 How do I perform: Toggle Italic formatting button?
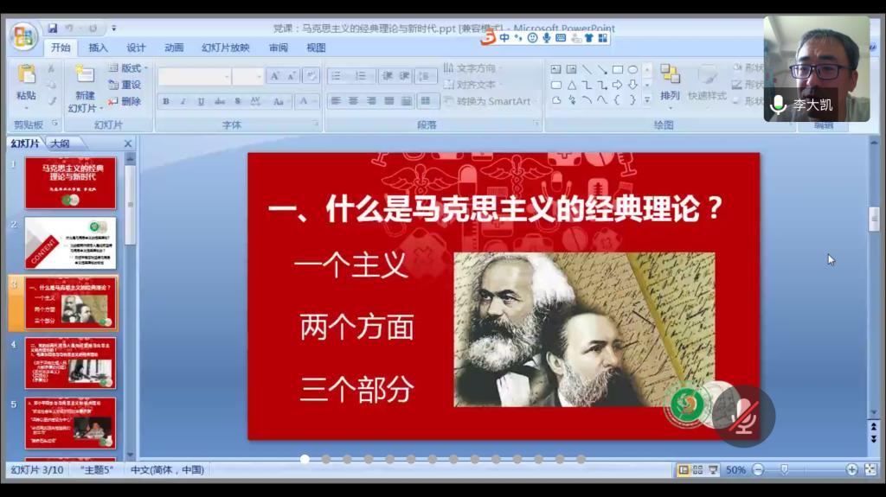coord(183,101)
